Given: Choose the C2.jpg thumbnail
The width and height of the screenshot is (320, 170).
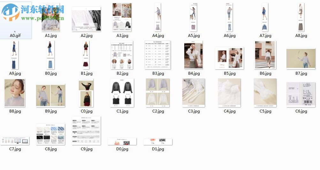Looking at the screenshot, I should [158, 93].
